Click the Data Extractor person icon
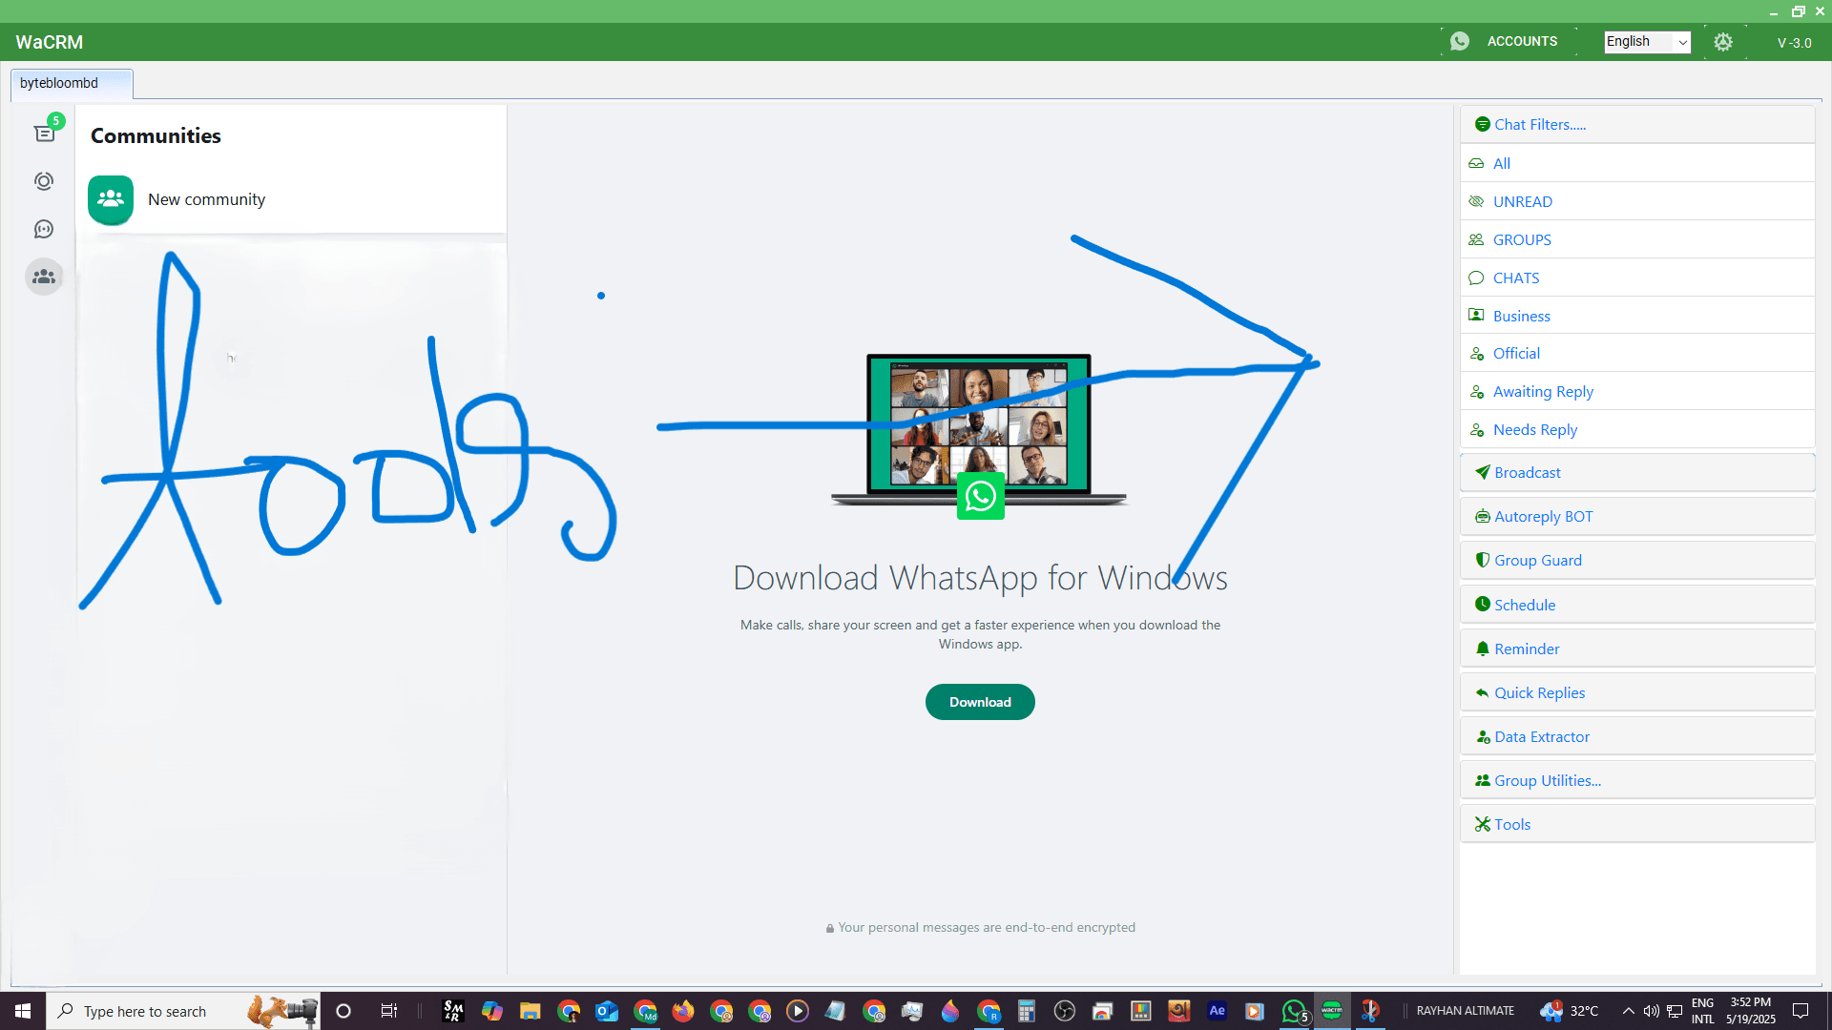The width and height of the screenshot is (1832, 1030). click(x=1483, y=736)
